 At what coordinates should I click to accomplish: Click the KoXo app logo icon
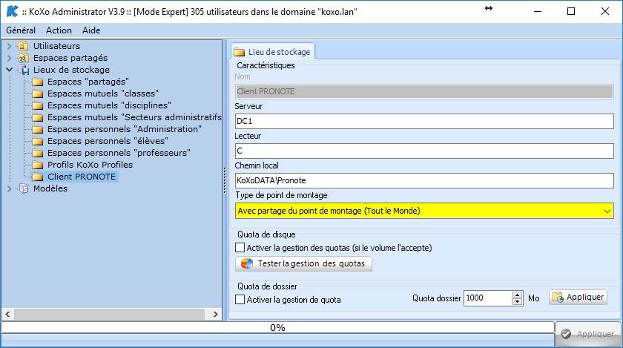pos(13,11)
